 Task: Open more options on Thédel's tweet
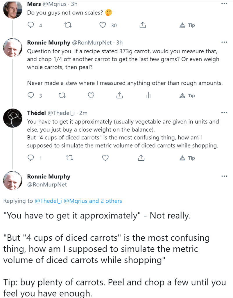224,113
